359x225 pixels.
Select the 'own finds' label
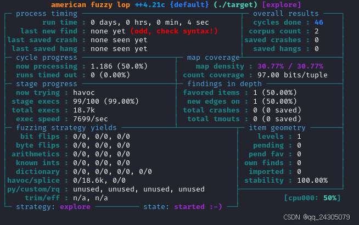click(x=264, y=163)
